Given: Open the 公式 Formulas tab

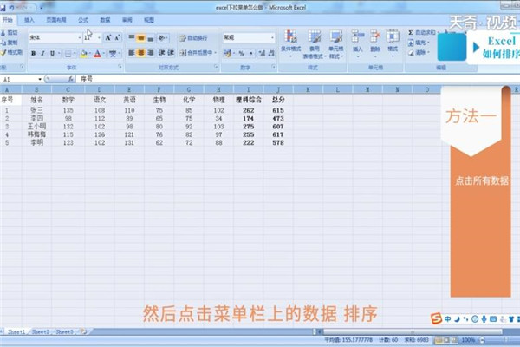Looking at the screenshot, I should tap(83, 20).
